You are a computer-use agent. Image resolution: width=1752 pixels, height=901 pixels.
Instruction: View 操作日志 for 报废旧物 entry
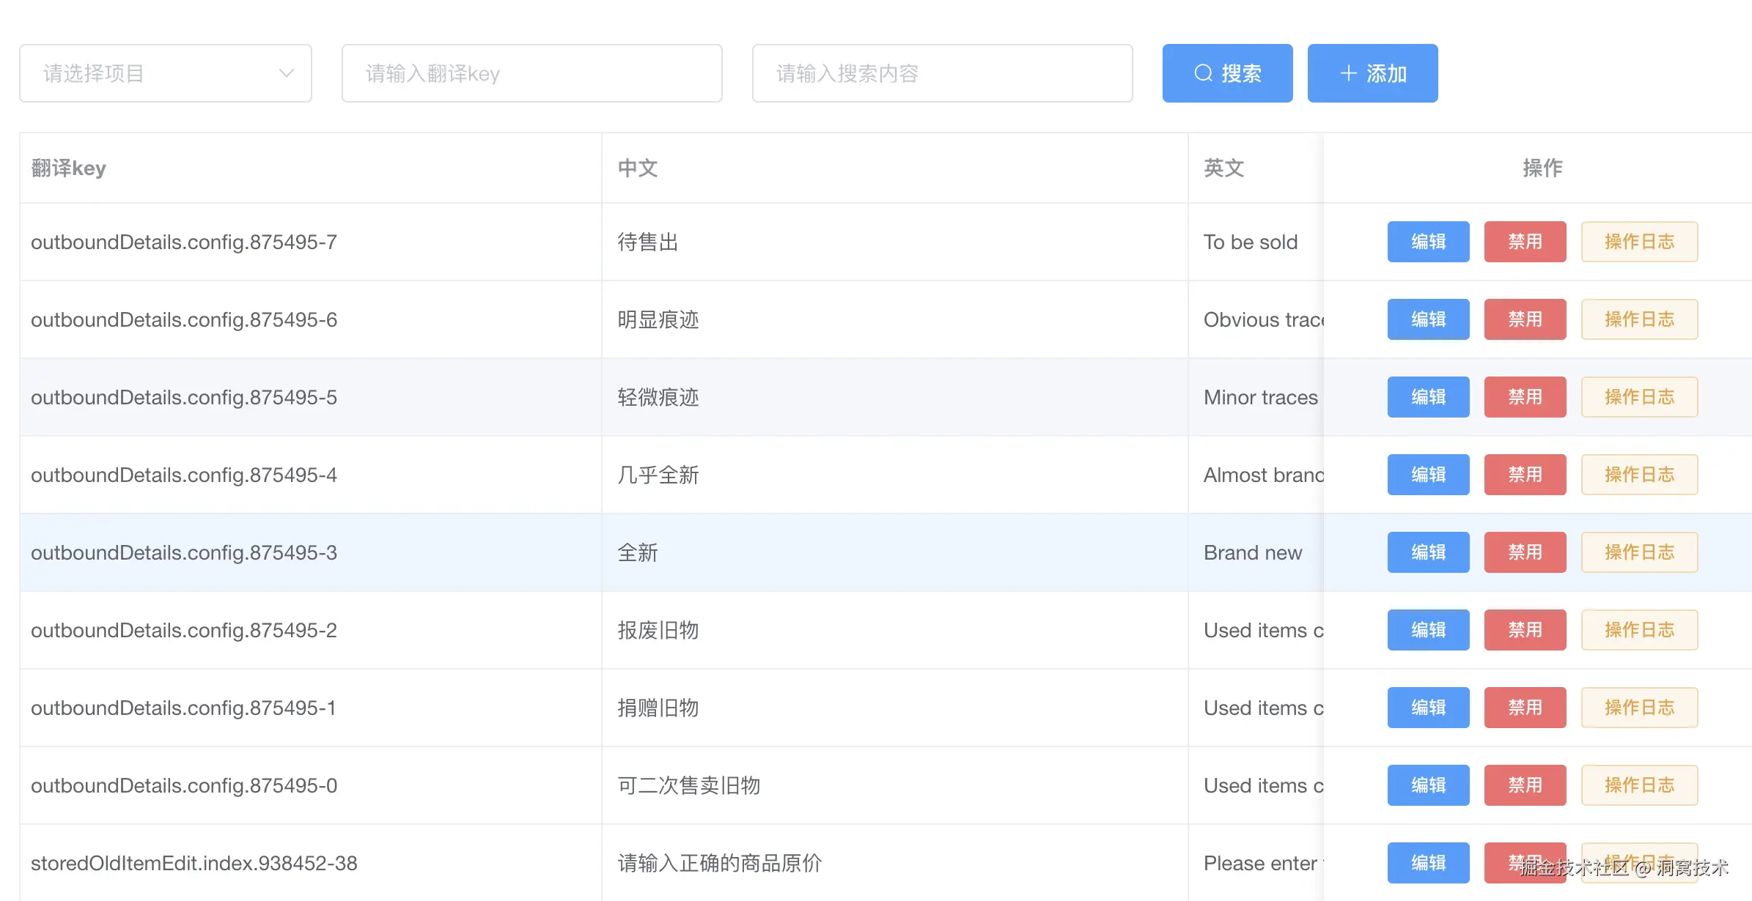1639,630
